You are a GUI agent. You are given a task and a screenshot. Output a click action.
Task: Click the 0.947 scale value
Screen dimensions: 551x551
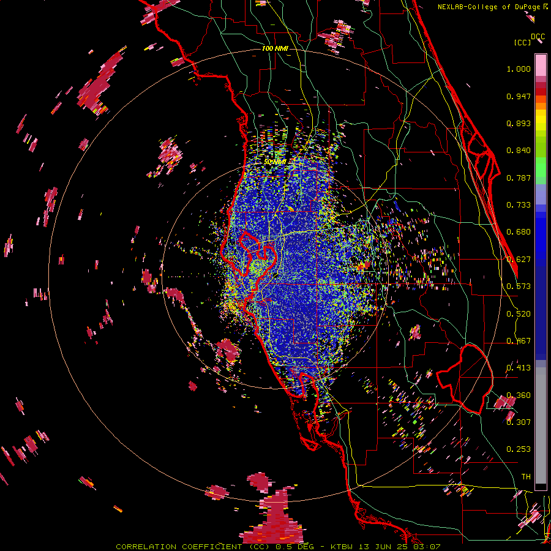[519, 96]
